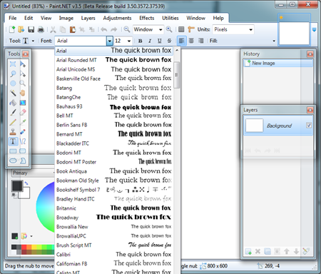Click the secondary white color swatch
This screenshot has height=274, width=321.
coord(26,194)
